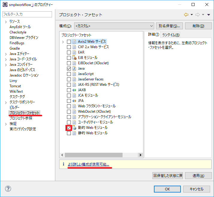The width and height of the screenshot is (214, 197).
Task: Click the WebDoclet (XDoclet) facet icon
Action: (74, 112)
